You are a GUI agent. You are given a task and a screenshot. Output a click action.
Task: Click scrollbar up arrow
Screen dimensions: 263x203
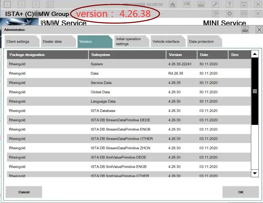point(255,54)
